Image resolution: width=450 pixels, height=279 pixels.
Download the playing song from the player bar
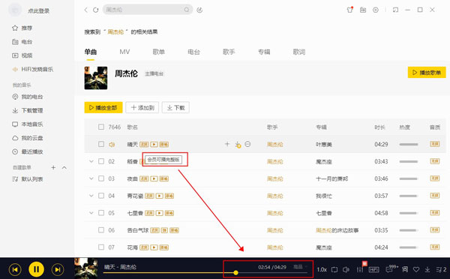point(427,269)
